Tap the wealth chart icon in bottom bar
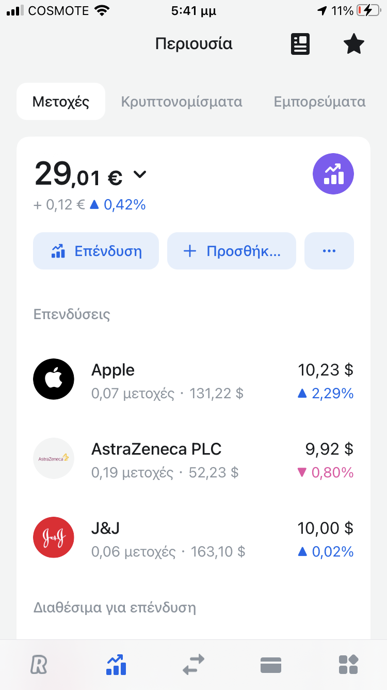This screenshot has height=690, width=387. 116,665
